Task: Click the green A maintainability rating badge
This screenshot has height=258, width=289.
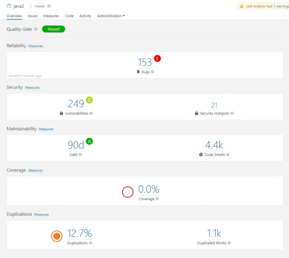Action: pyautogui.click(x=89, y=141)
